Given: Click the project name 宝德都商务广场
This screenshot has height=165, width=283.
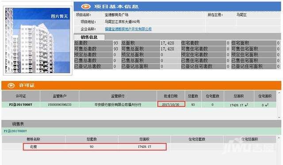Looking at the screenshot, I should point(117,15).
